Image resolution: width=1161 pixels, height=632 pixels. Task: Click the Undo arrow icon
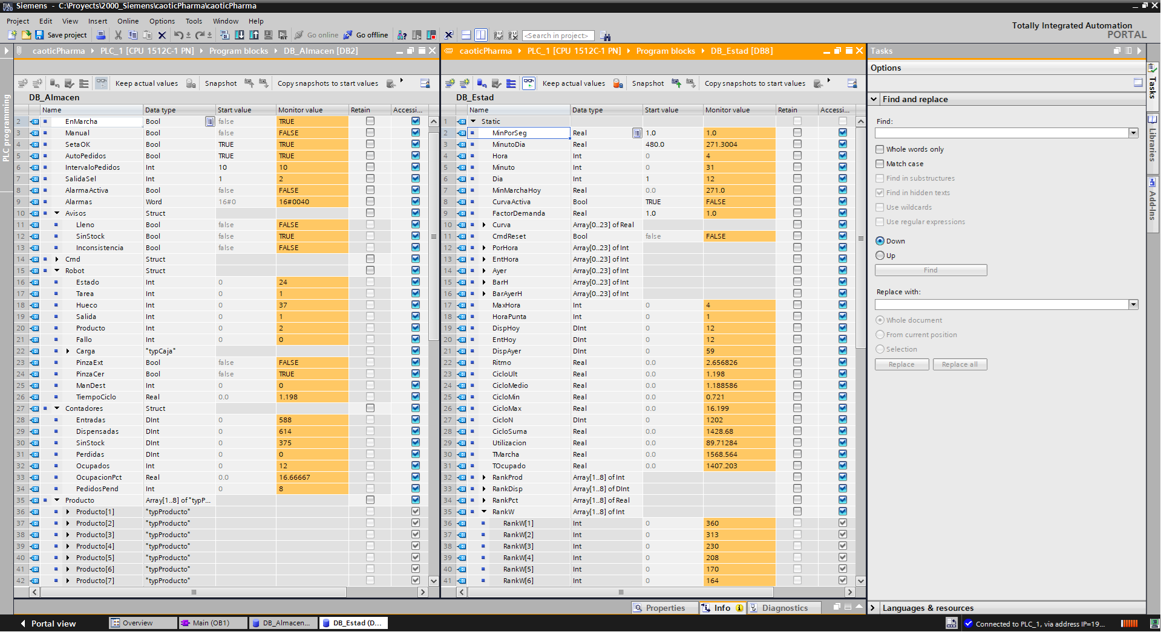coord(178,35)
